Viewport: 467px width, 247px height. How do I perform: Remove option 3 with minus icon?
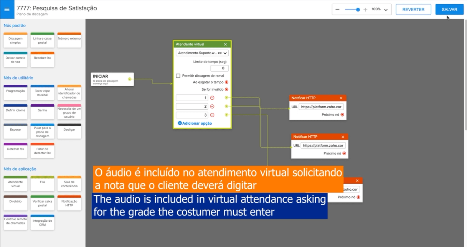click(x=212, y=115)
